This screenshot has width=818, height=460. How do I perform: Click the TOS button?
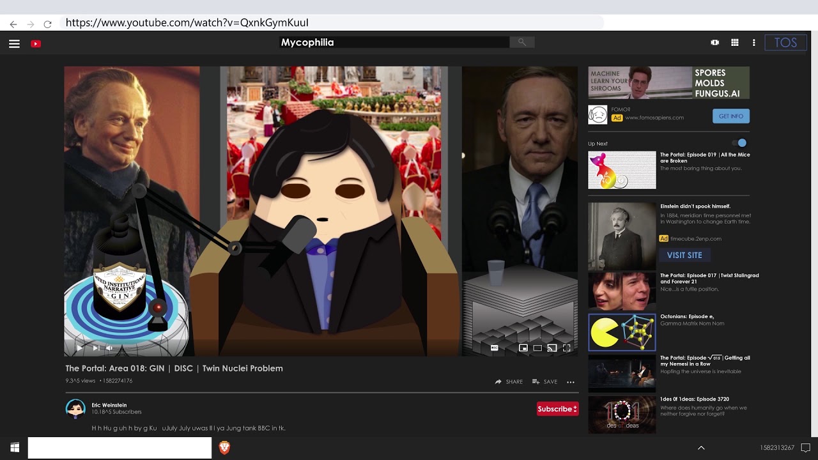785,43
